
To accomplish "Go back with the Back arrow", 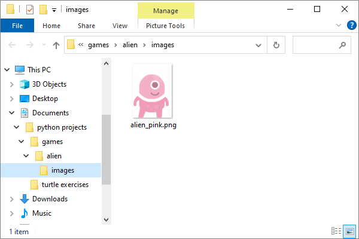I will (x=12, y=45).
